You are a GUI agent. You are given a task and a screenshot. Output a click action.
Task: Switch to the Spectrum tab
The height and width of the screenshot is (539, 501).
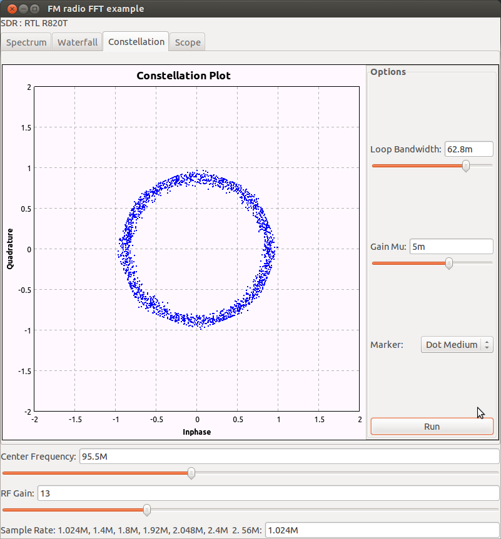(x=26, y=42)
